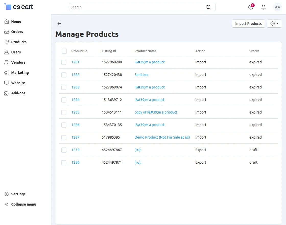Click the Product Id column header
The image size is (286, 225).
click(x=79, y=51)
